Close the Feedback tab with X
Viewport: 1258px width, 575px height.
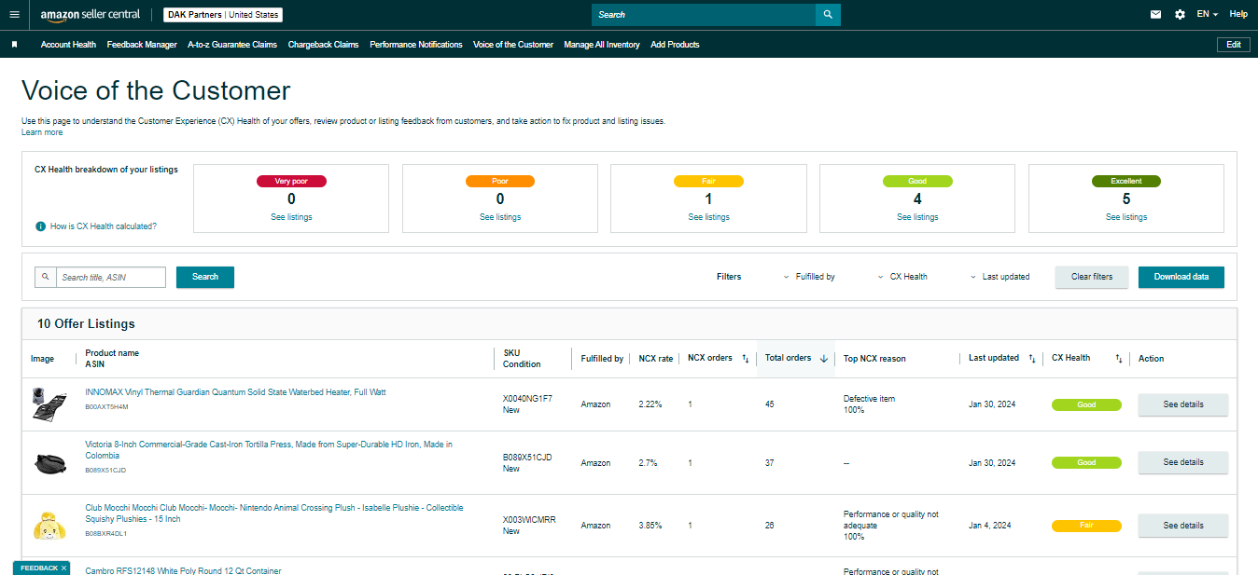tap(64, 568)
